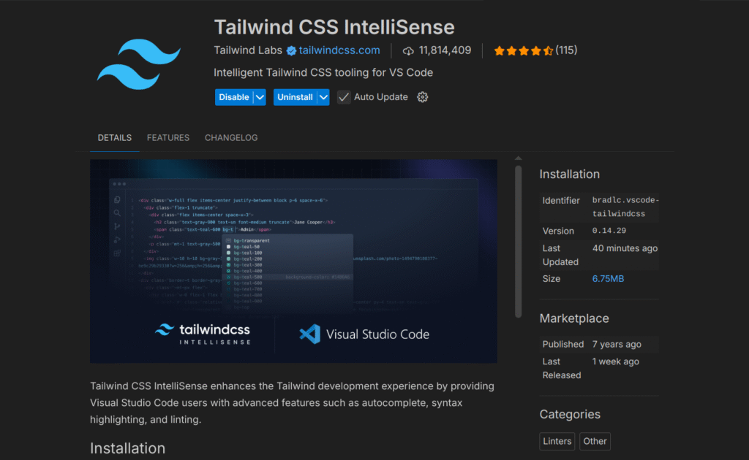This screenshot has width=749, height=460.
Task: Click the Tailwind CSS extension logo icon
Action: pos(138,64)
